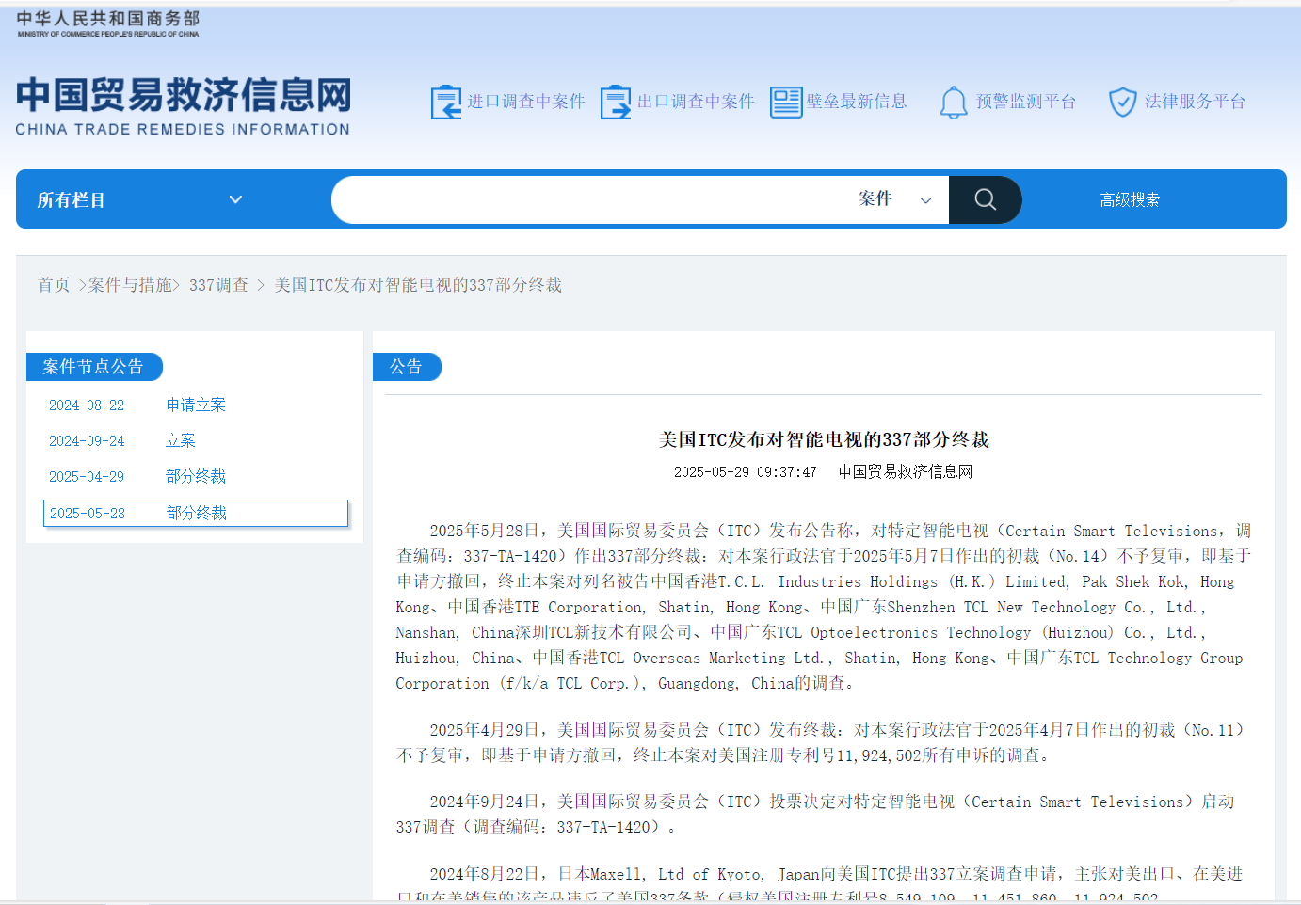Select the 案件节点公告 tab header

click(93, 367)
